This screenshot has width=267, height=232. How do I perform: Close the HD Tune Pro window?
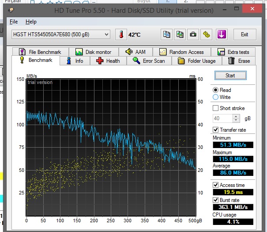(x=252, y=8)
